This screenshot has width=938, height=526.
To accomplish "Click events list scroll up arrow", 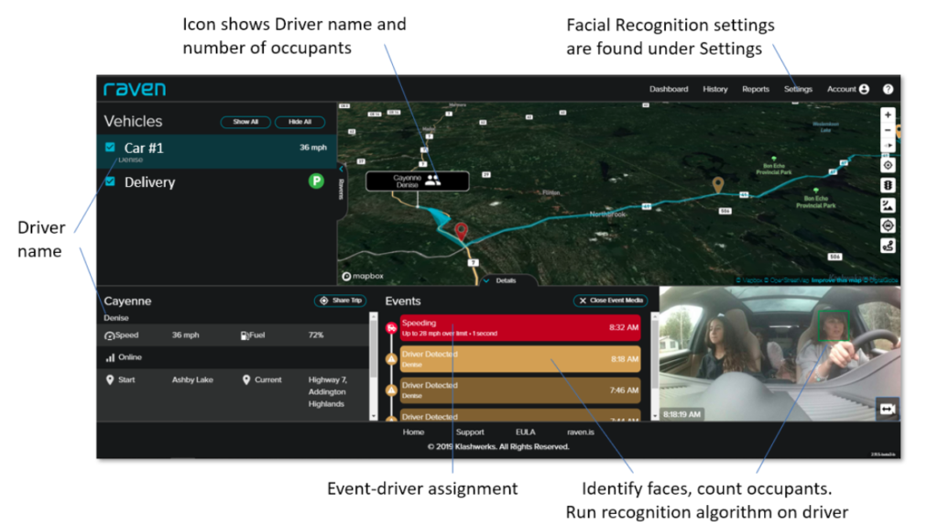I will (655, 316).
